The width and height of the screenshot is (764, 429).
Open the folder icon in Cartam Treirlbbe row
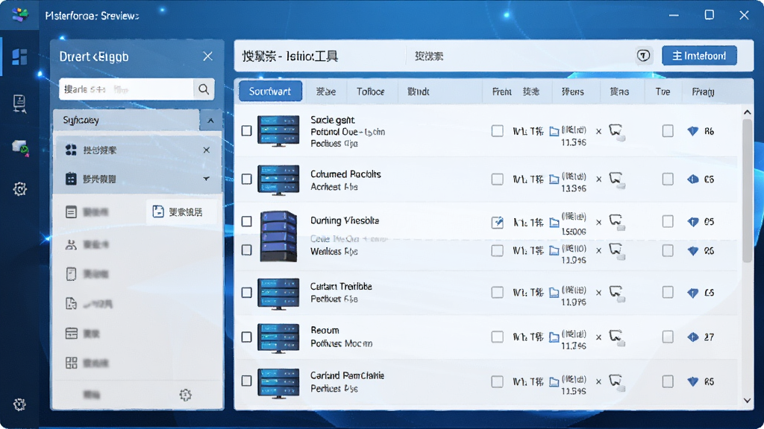click(x=554, y=292)
